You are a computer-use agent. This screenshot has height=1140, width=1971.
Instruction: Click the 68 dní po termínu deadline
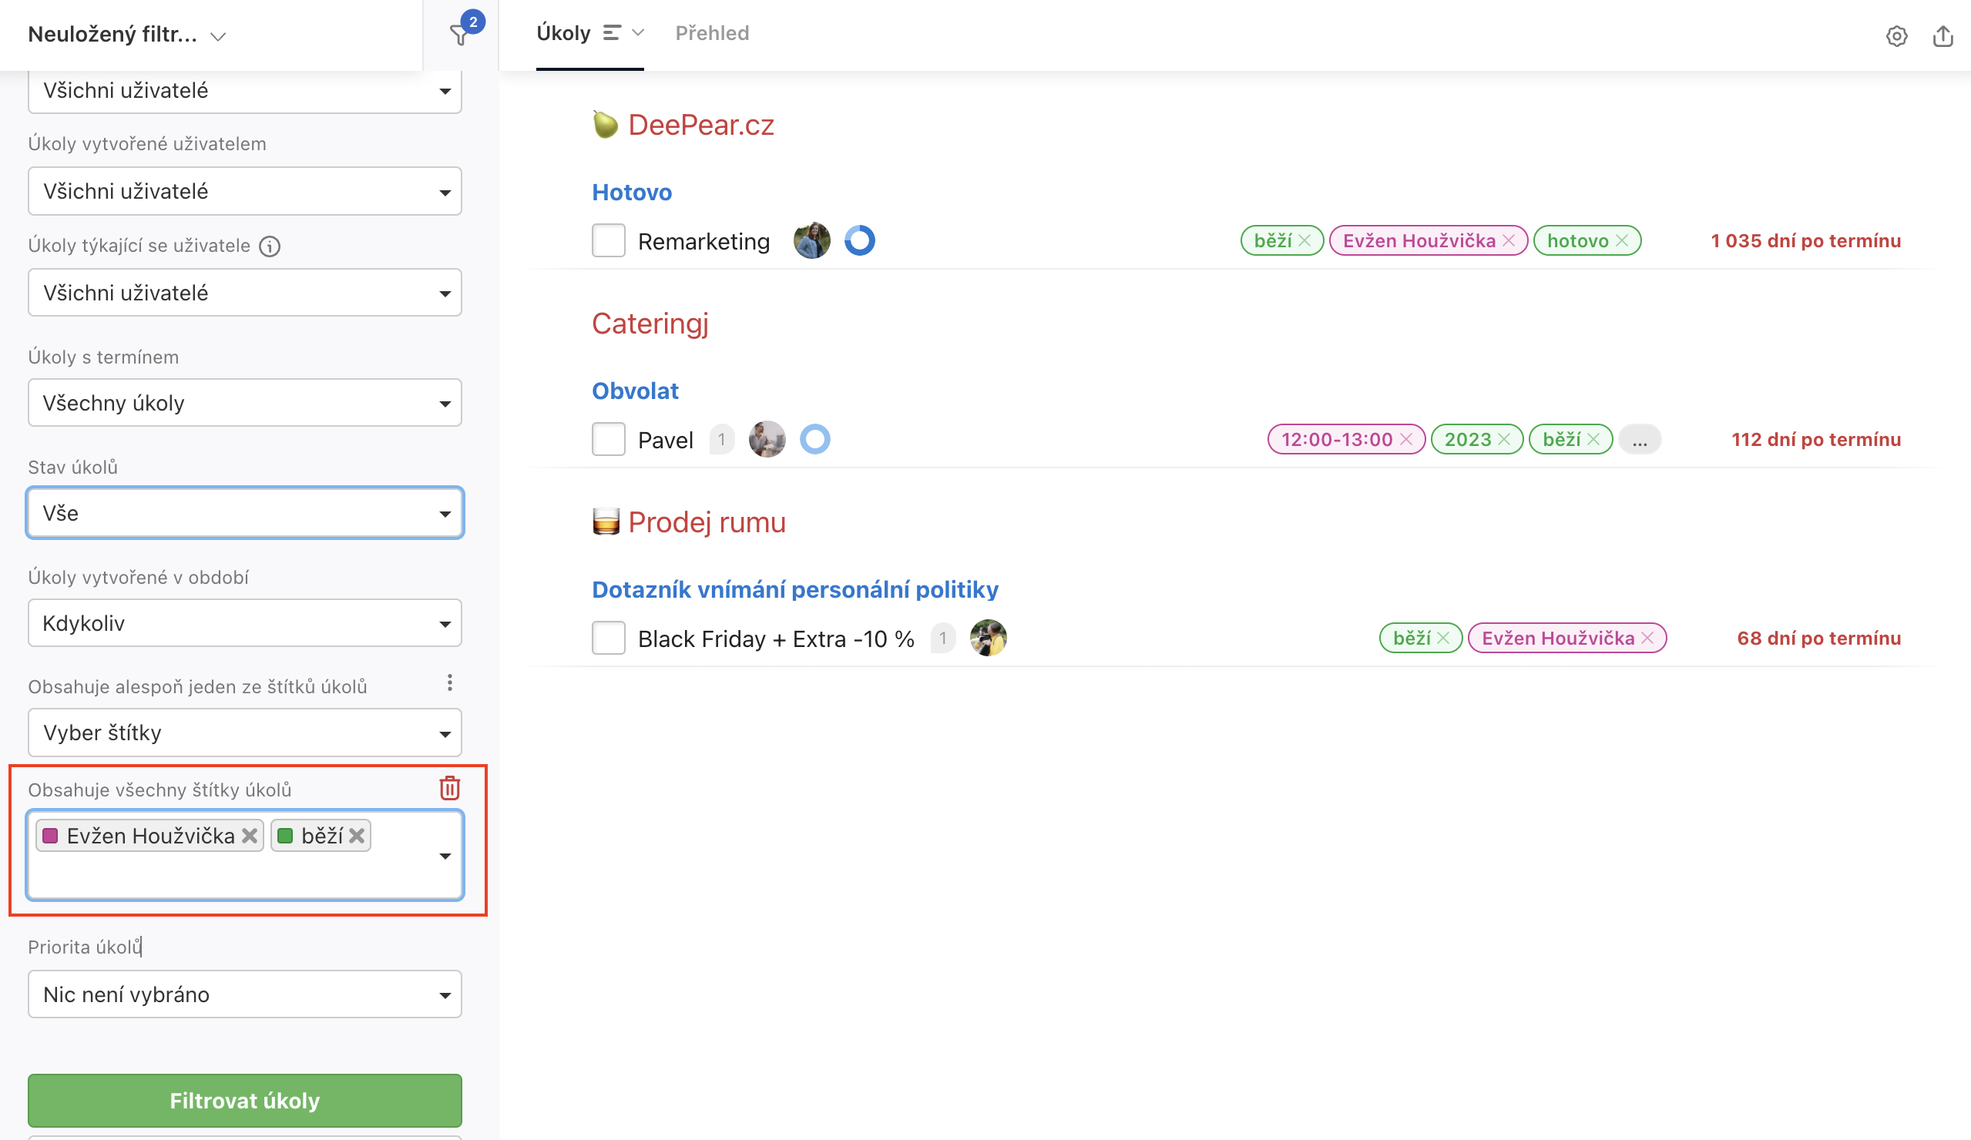1818,638
